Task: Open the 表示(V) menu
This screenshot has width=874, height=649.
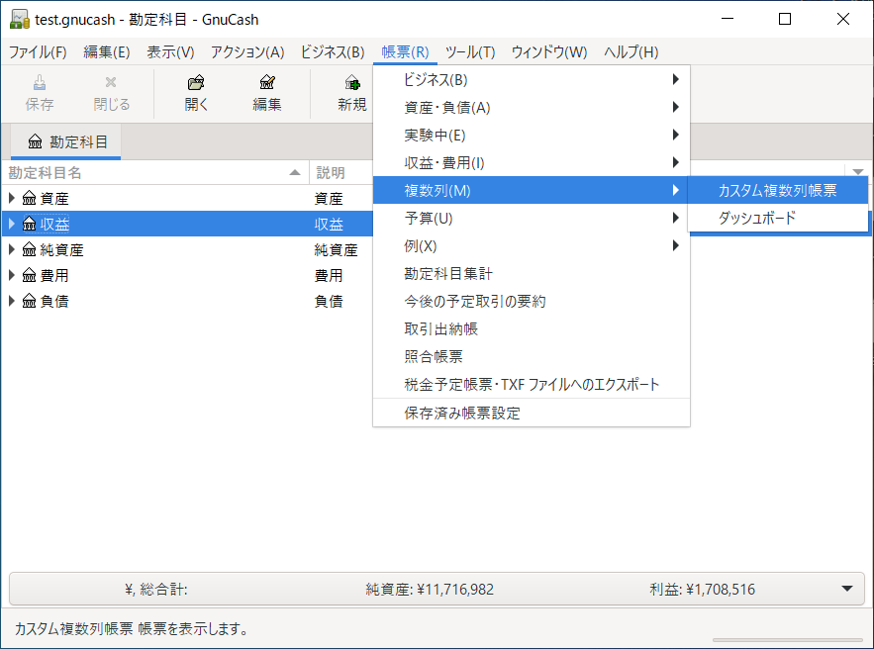Action: click(x=170, y=51)
